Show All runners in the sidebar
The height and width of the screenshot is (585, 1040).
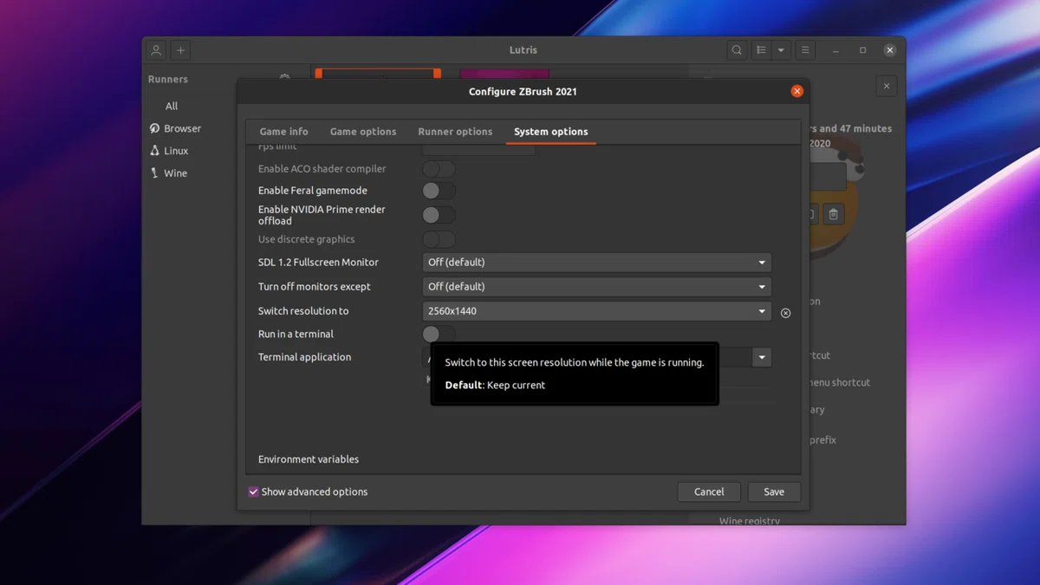172,106
